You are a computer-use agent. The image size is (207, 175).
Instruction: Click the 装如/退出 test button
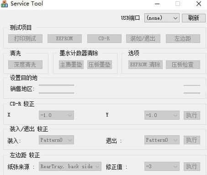click(x=143, y=38)
